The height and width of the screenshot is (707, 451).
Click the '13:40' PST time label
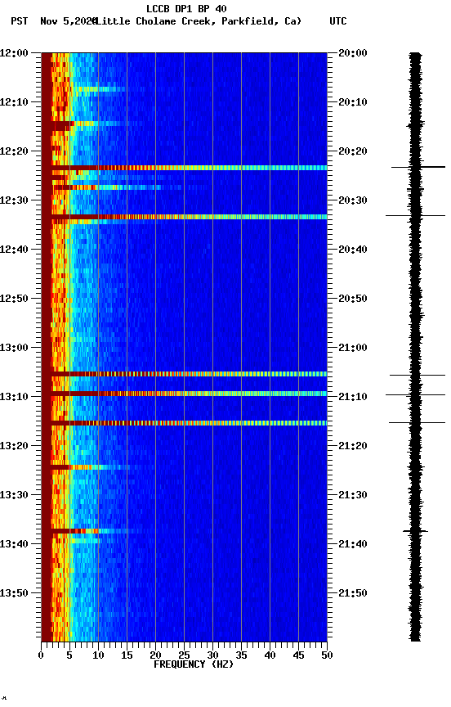point(14,545)
